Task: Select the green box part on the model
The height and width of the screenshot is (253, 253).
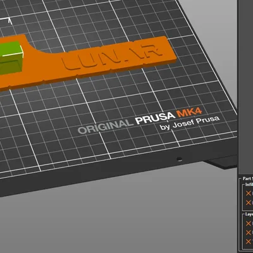Action: 11,58
